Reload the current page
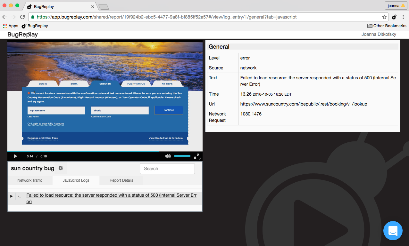 pyautogui.click(x=22, y=17)
